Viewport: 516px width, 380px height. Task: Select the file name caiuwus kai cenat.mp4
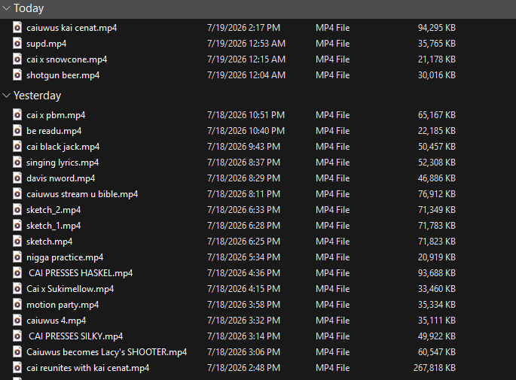pyautogui.click(x=72, y=28)
